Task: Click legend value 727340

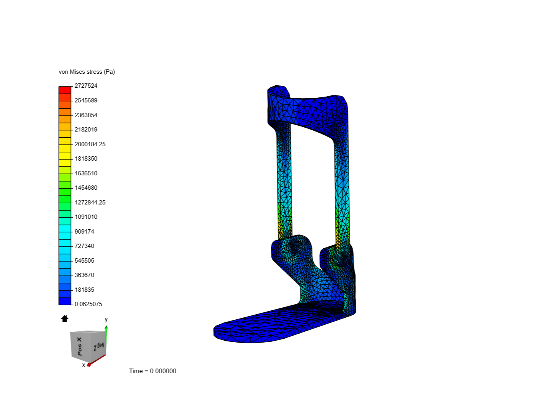Action: [84, 246]
